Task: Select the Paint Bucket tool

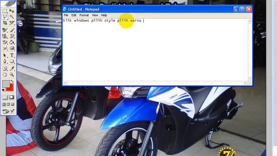Action: [x=12, y=42]
